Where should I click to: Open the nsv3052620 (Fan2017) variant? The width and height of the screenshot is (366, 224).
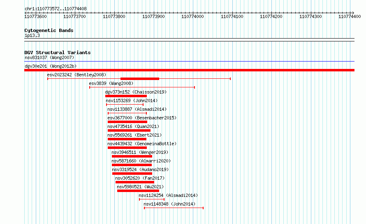tap(140, 178)
